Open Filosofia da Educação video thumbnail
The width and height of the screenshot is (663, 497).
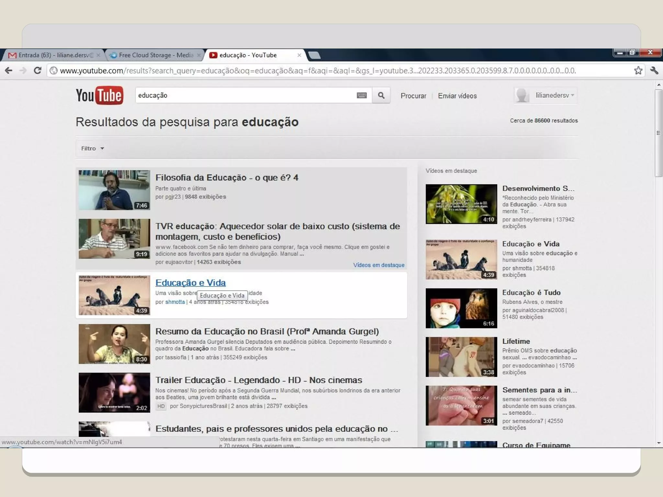click(x=114, y=190)
